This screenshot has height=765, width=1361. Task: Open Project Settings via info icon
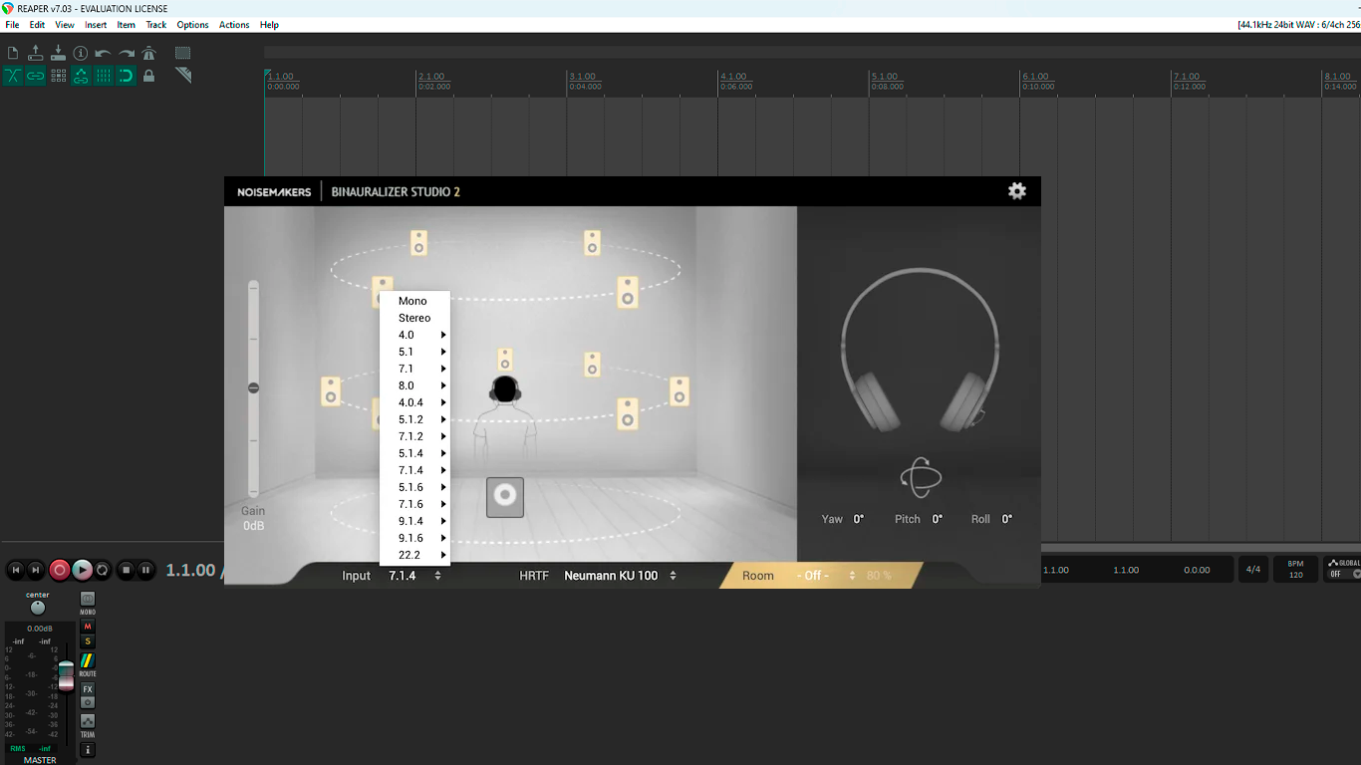[81, 53]
